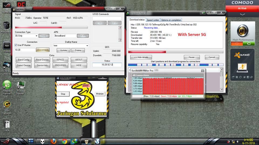The width and height of the screenshot is (259, 145).
Task: Click the Send USSD button
Action: pos(114,23)
